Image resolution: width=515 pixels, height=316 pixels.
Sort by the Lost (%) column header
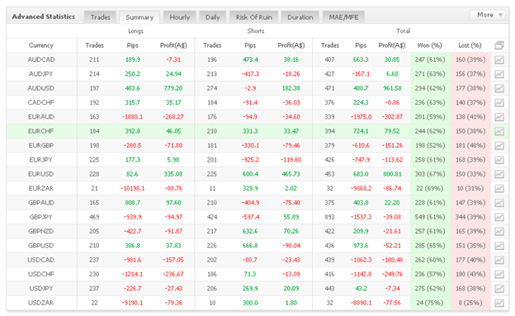(x=470, y=45)
